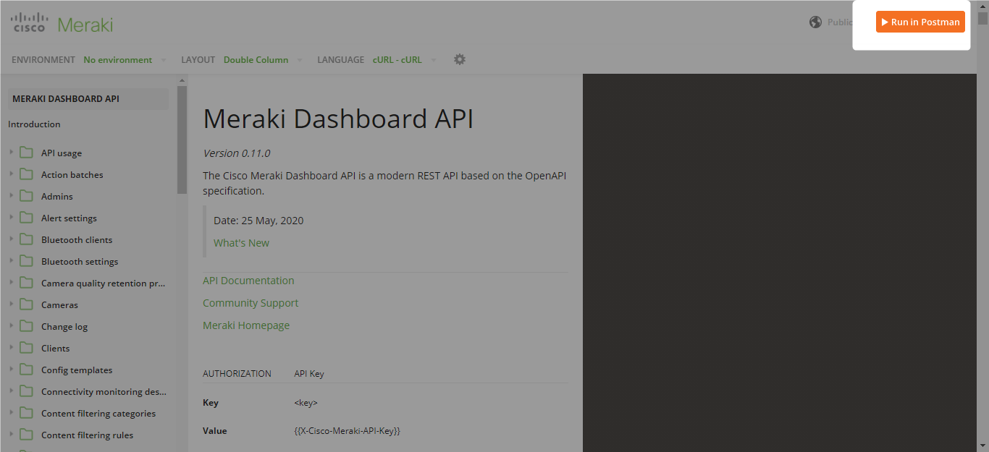This screenshot has width=989, height=452.
Task: Click the page scrollbar down arrow
Action: coord(982,445)
